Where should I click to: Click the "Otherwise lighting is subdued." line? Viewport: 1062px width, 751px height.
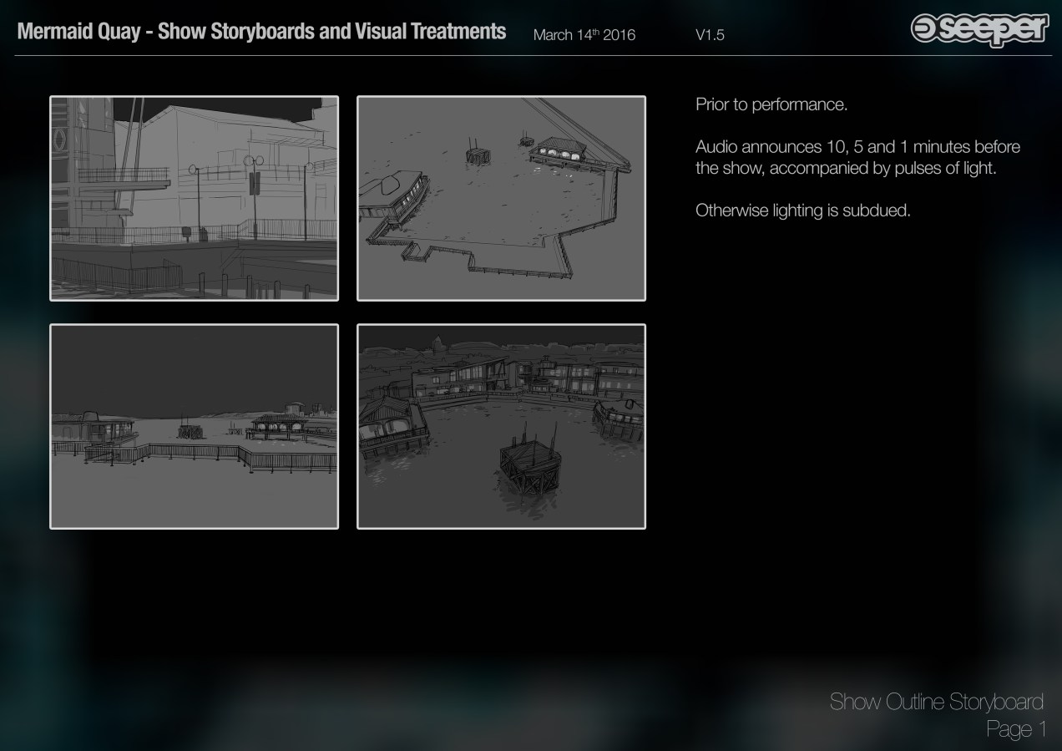(802, 211)
